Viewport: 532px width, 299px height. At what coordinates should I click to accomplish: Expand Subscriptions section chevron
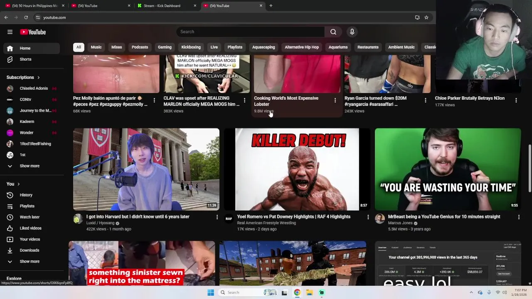coord(38,77)
